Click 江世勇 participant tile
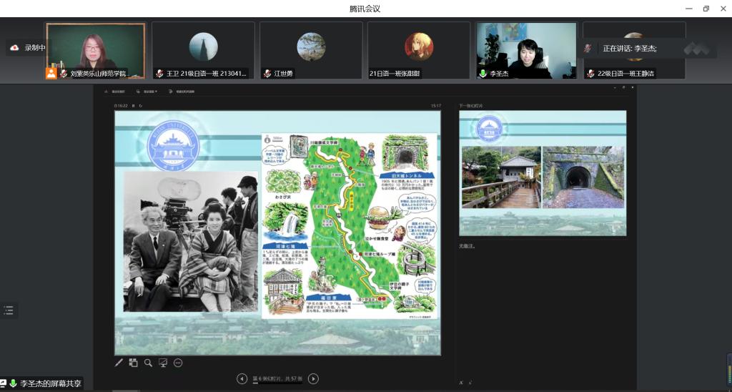This screenshot has width=732, height=392. pos(311,50)
